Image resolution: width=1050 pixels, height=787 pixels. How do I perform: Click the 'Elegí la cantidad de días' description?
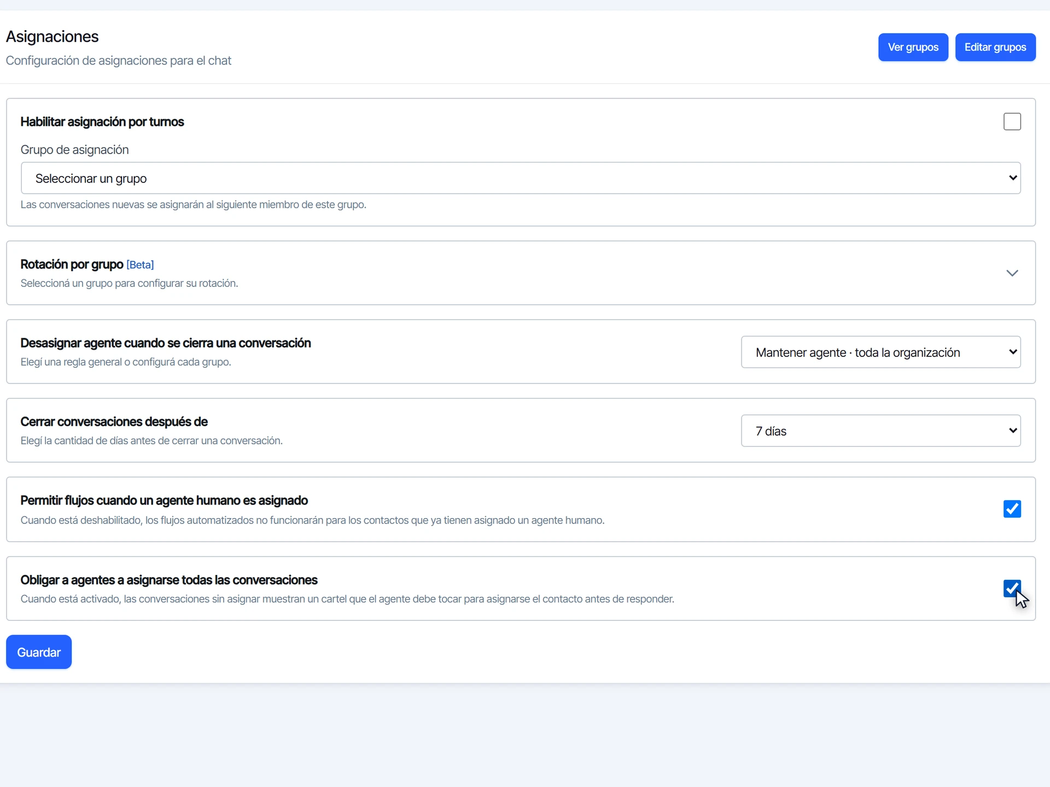(x=151, y=441)
